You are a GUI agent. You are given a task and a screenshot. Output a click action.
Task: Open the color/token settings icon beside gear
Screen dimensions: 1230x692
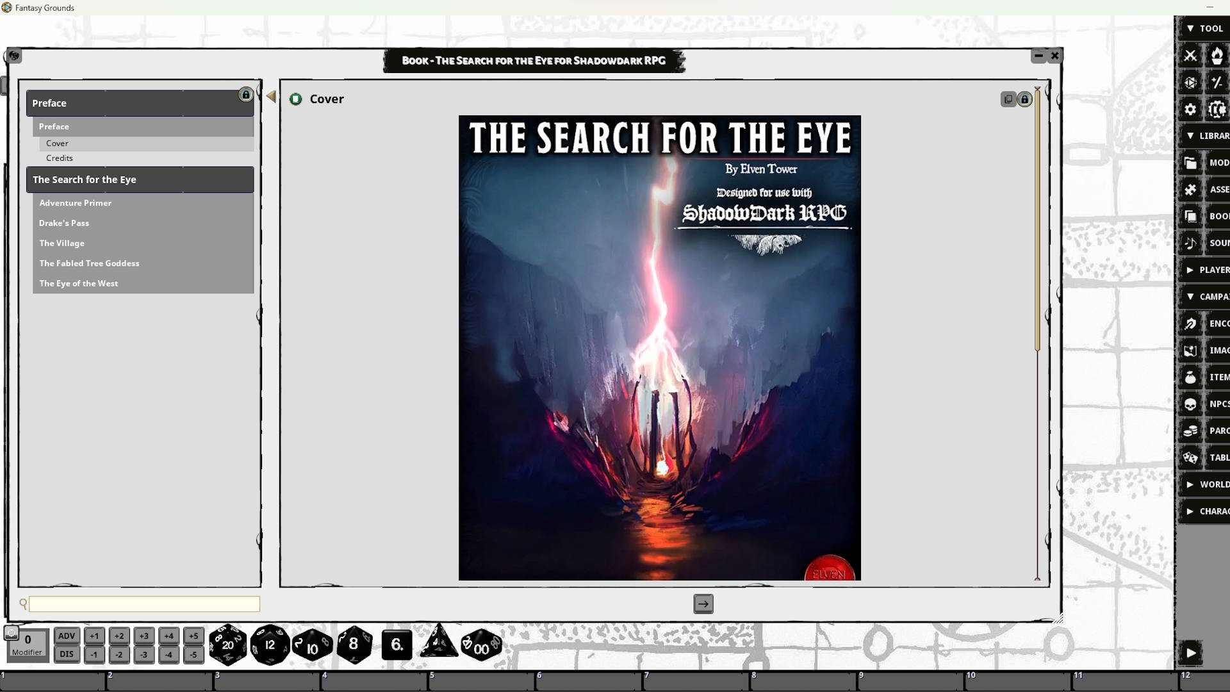pos(1217,110)
